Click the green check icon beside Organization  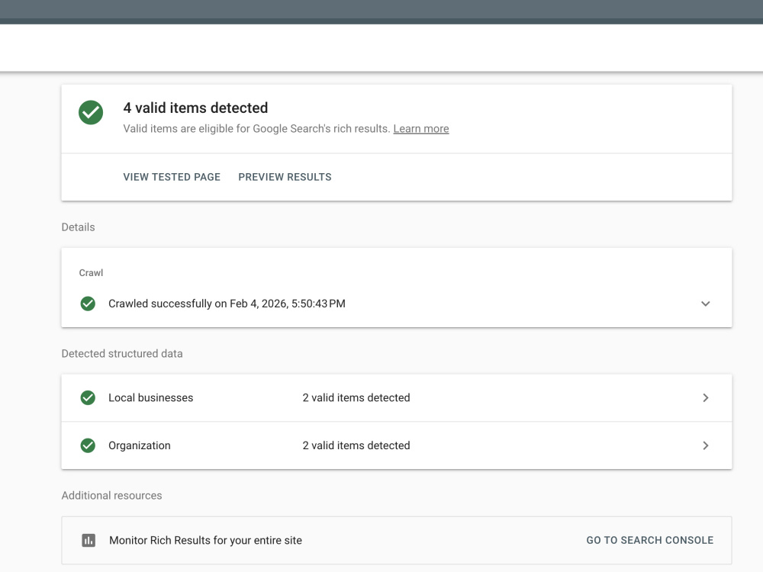88,445
